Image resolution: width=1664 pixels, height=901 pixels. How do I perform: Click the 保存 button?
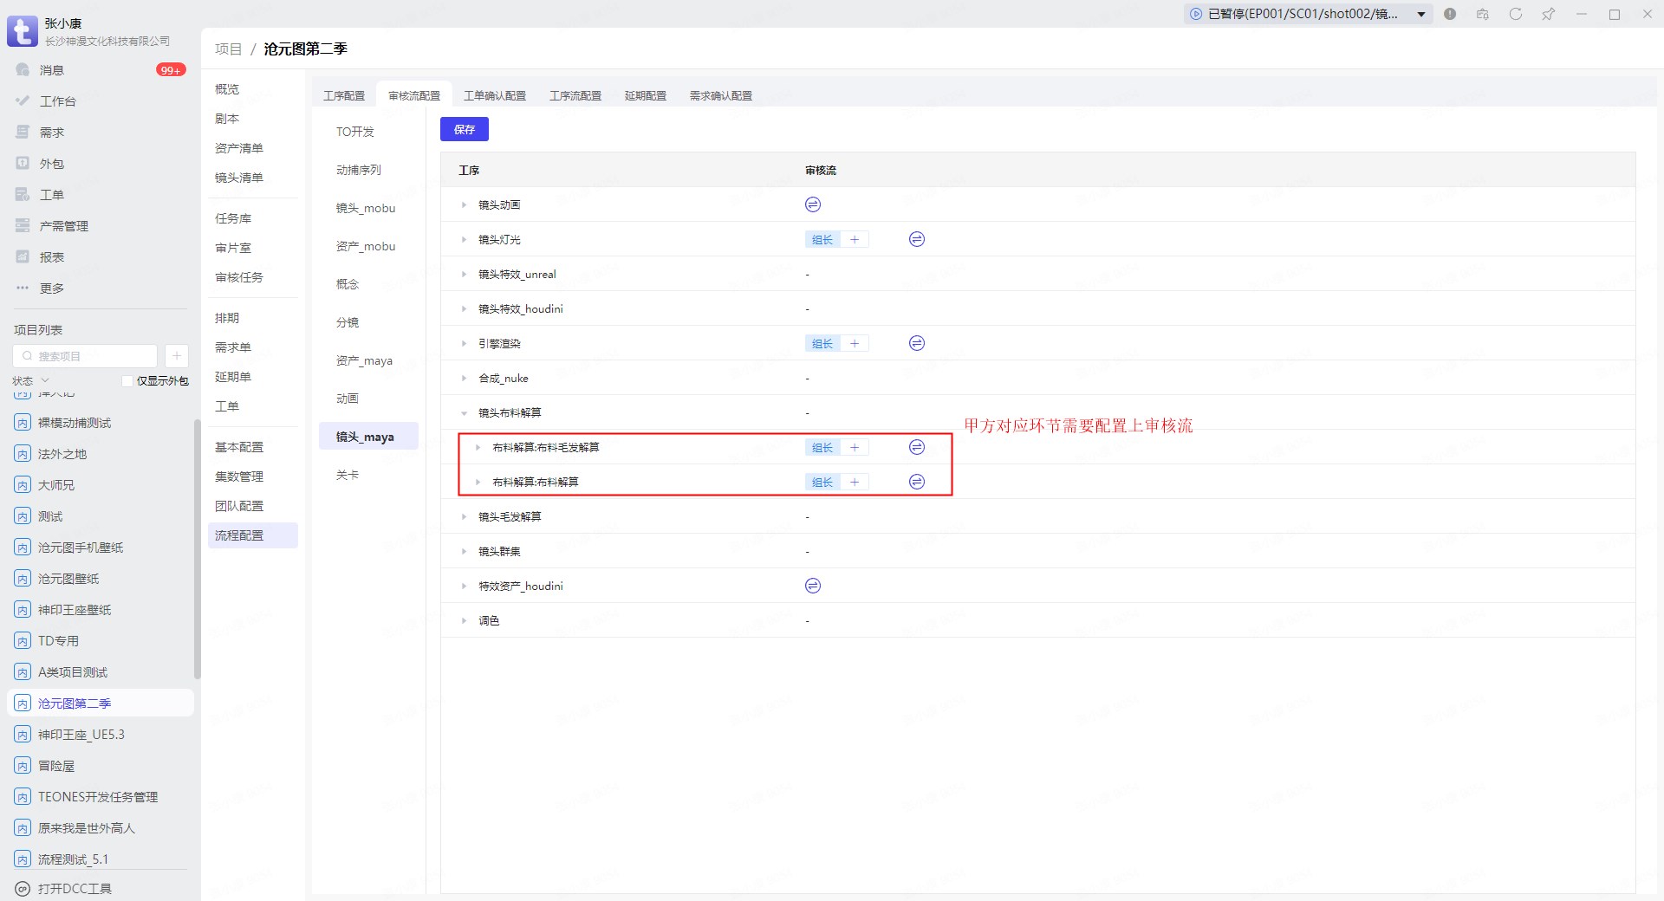point(464,129)
